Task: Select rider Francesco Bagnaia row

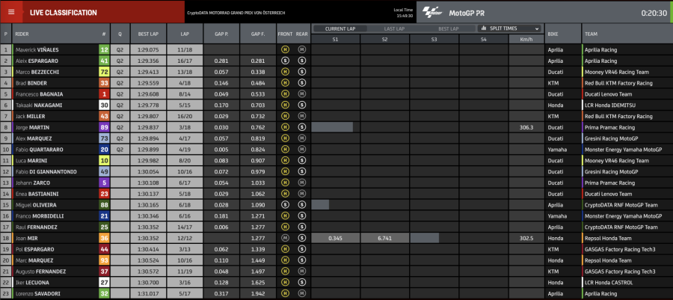Action: point(336,94)
